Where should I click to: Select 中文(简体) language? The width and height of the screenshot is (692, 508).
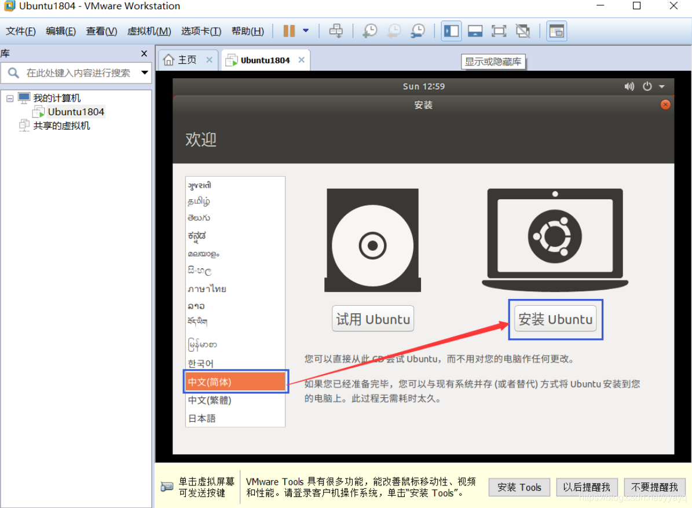click(236, 382)
